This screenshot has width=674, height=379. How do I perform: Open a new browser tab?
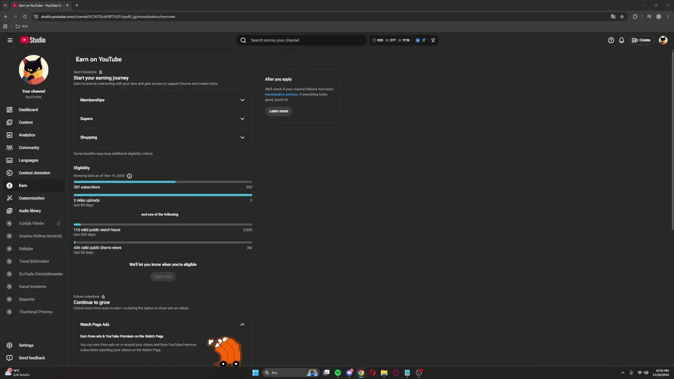tap(77, 5)
